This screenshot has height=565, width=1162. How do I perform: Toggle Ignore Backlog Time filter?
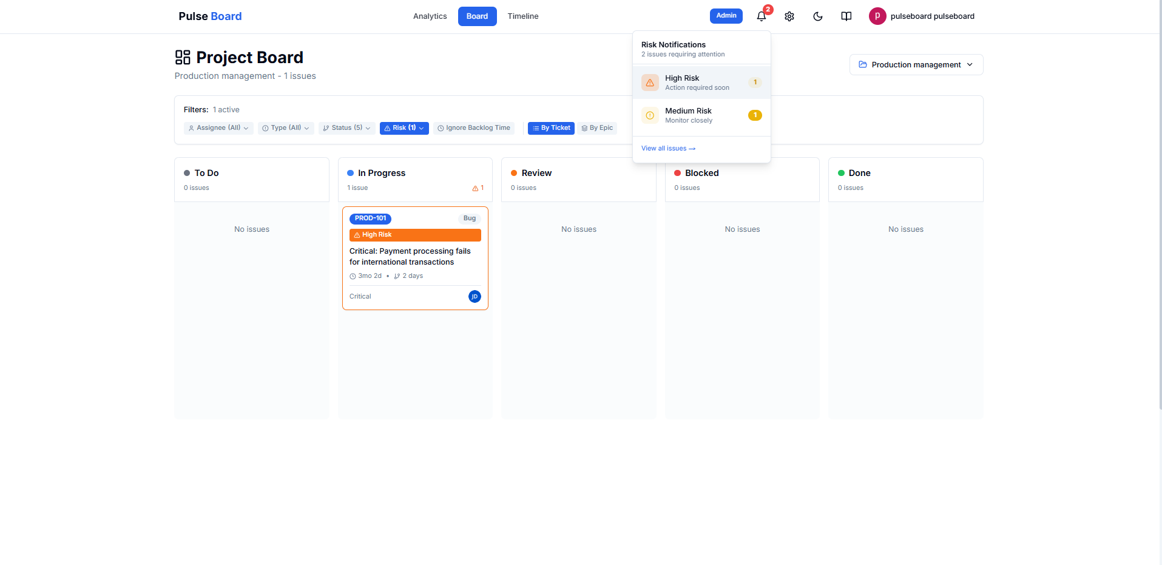473,128
